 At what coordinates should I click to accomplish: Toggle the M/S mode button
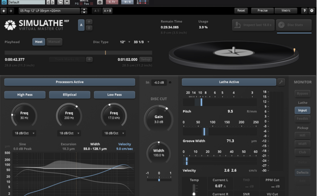pos(127,2)
